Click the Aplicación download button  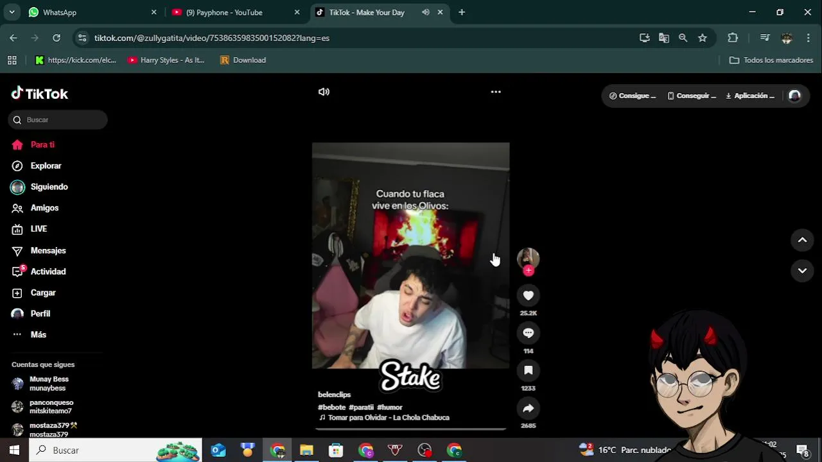pos(750,96)
